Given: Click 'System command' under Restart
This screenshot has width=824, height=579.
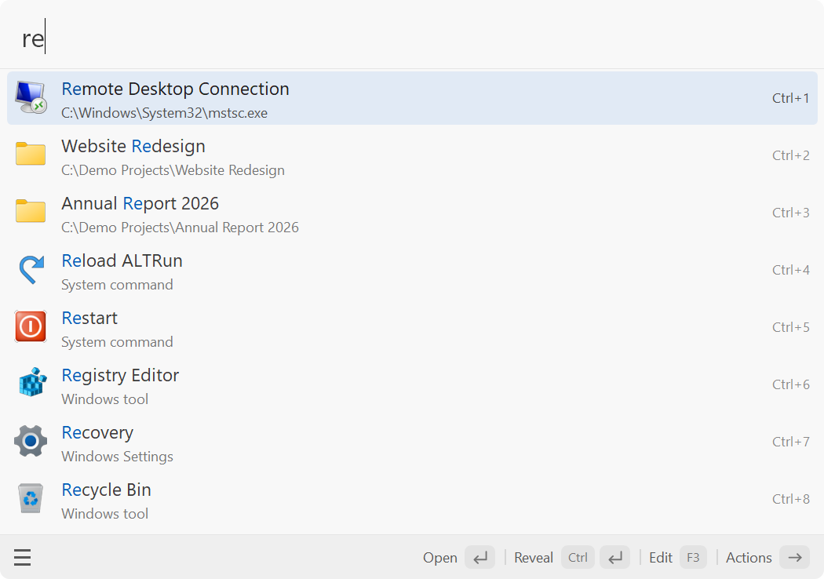Looking at the screenshot, I should [x=117, y=342].
